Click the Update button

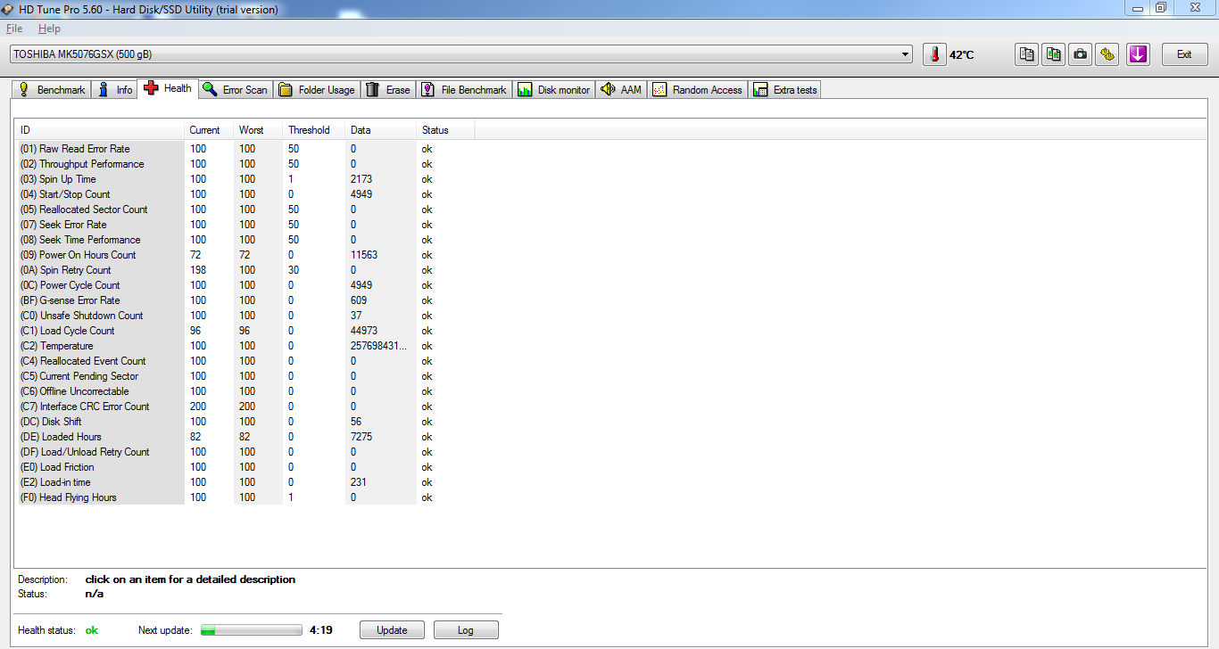(392, 630)
